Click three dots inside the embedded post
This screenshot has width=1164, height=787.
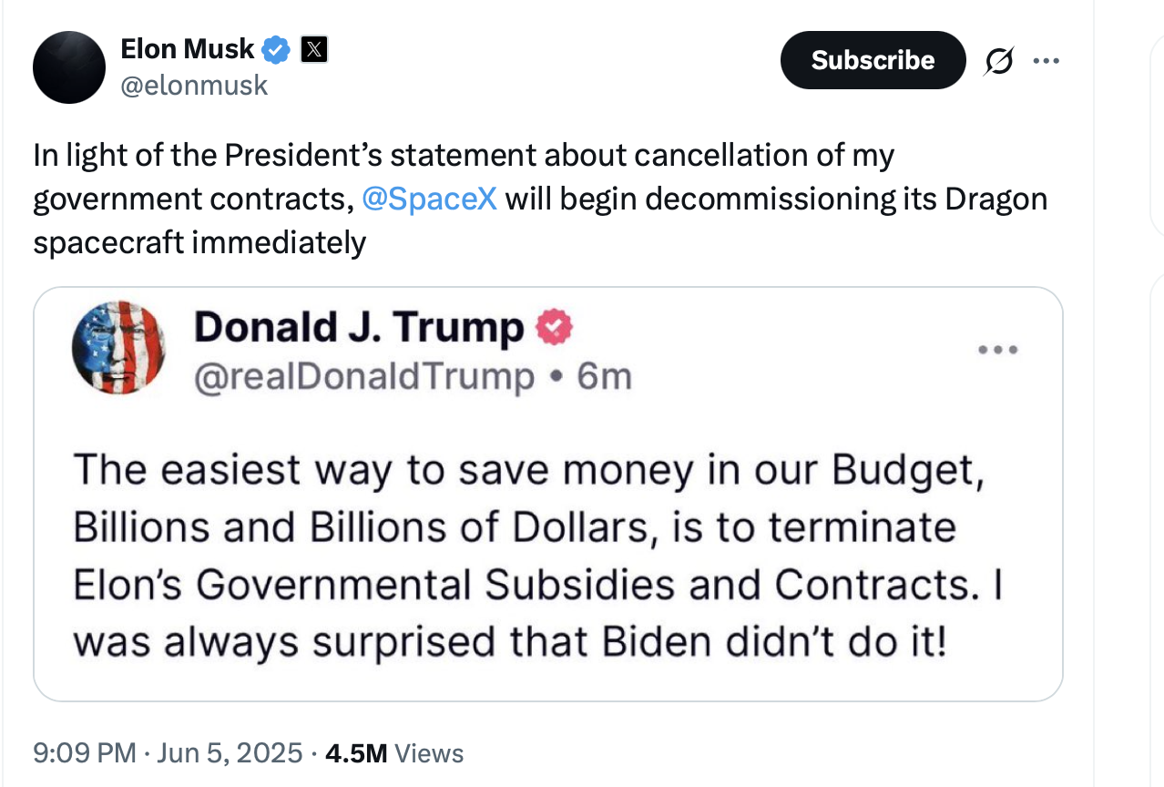[997, 350]
